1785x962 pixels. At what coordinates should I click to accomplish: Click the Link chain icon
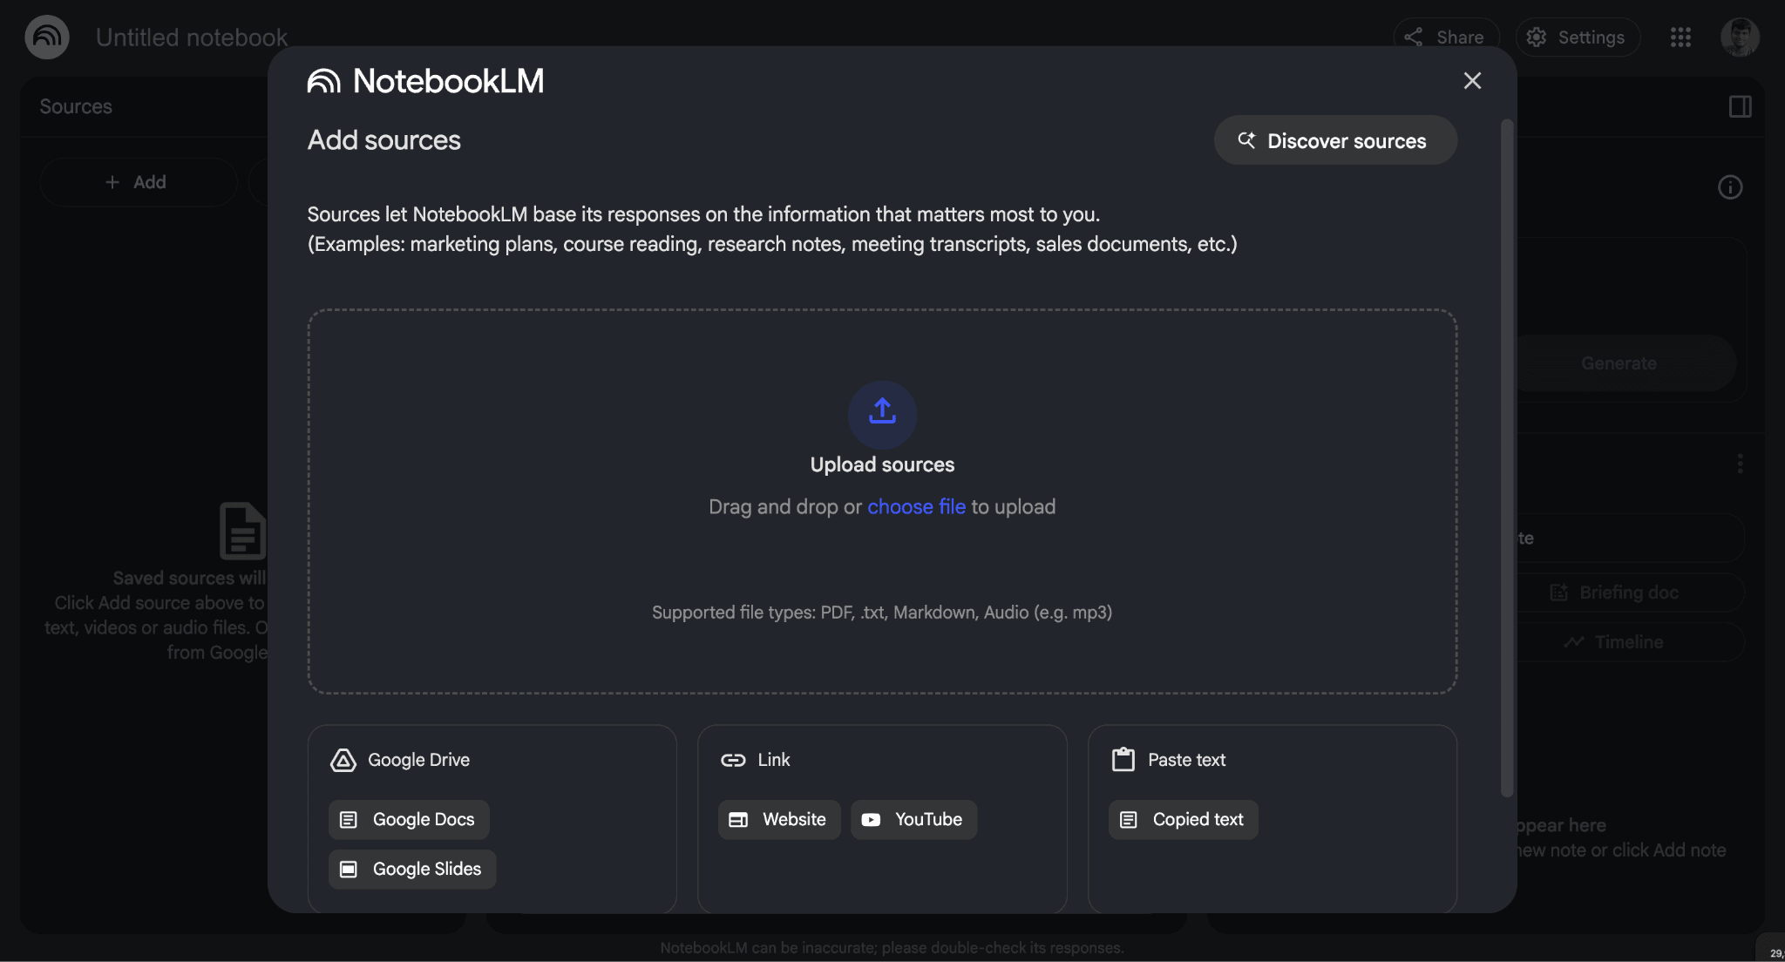pos(733,760)
